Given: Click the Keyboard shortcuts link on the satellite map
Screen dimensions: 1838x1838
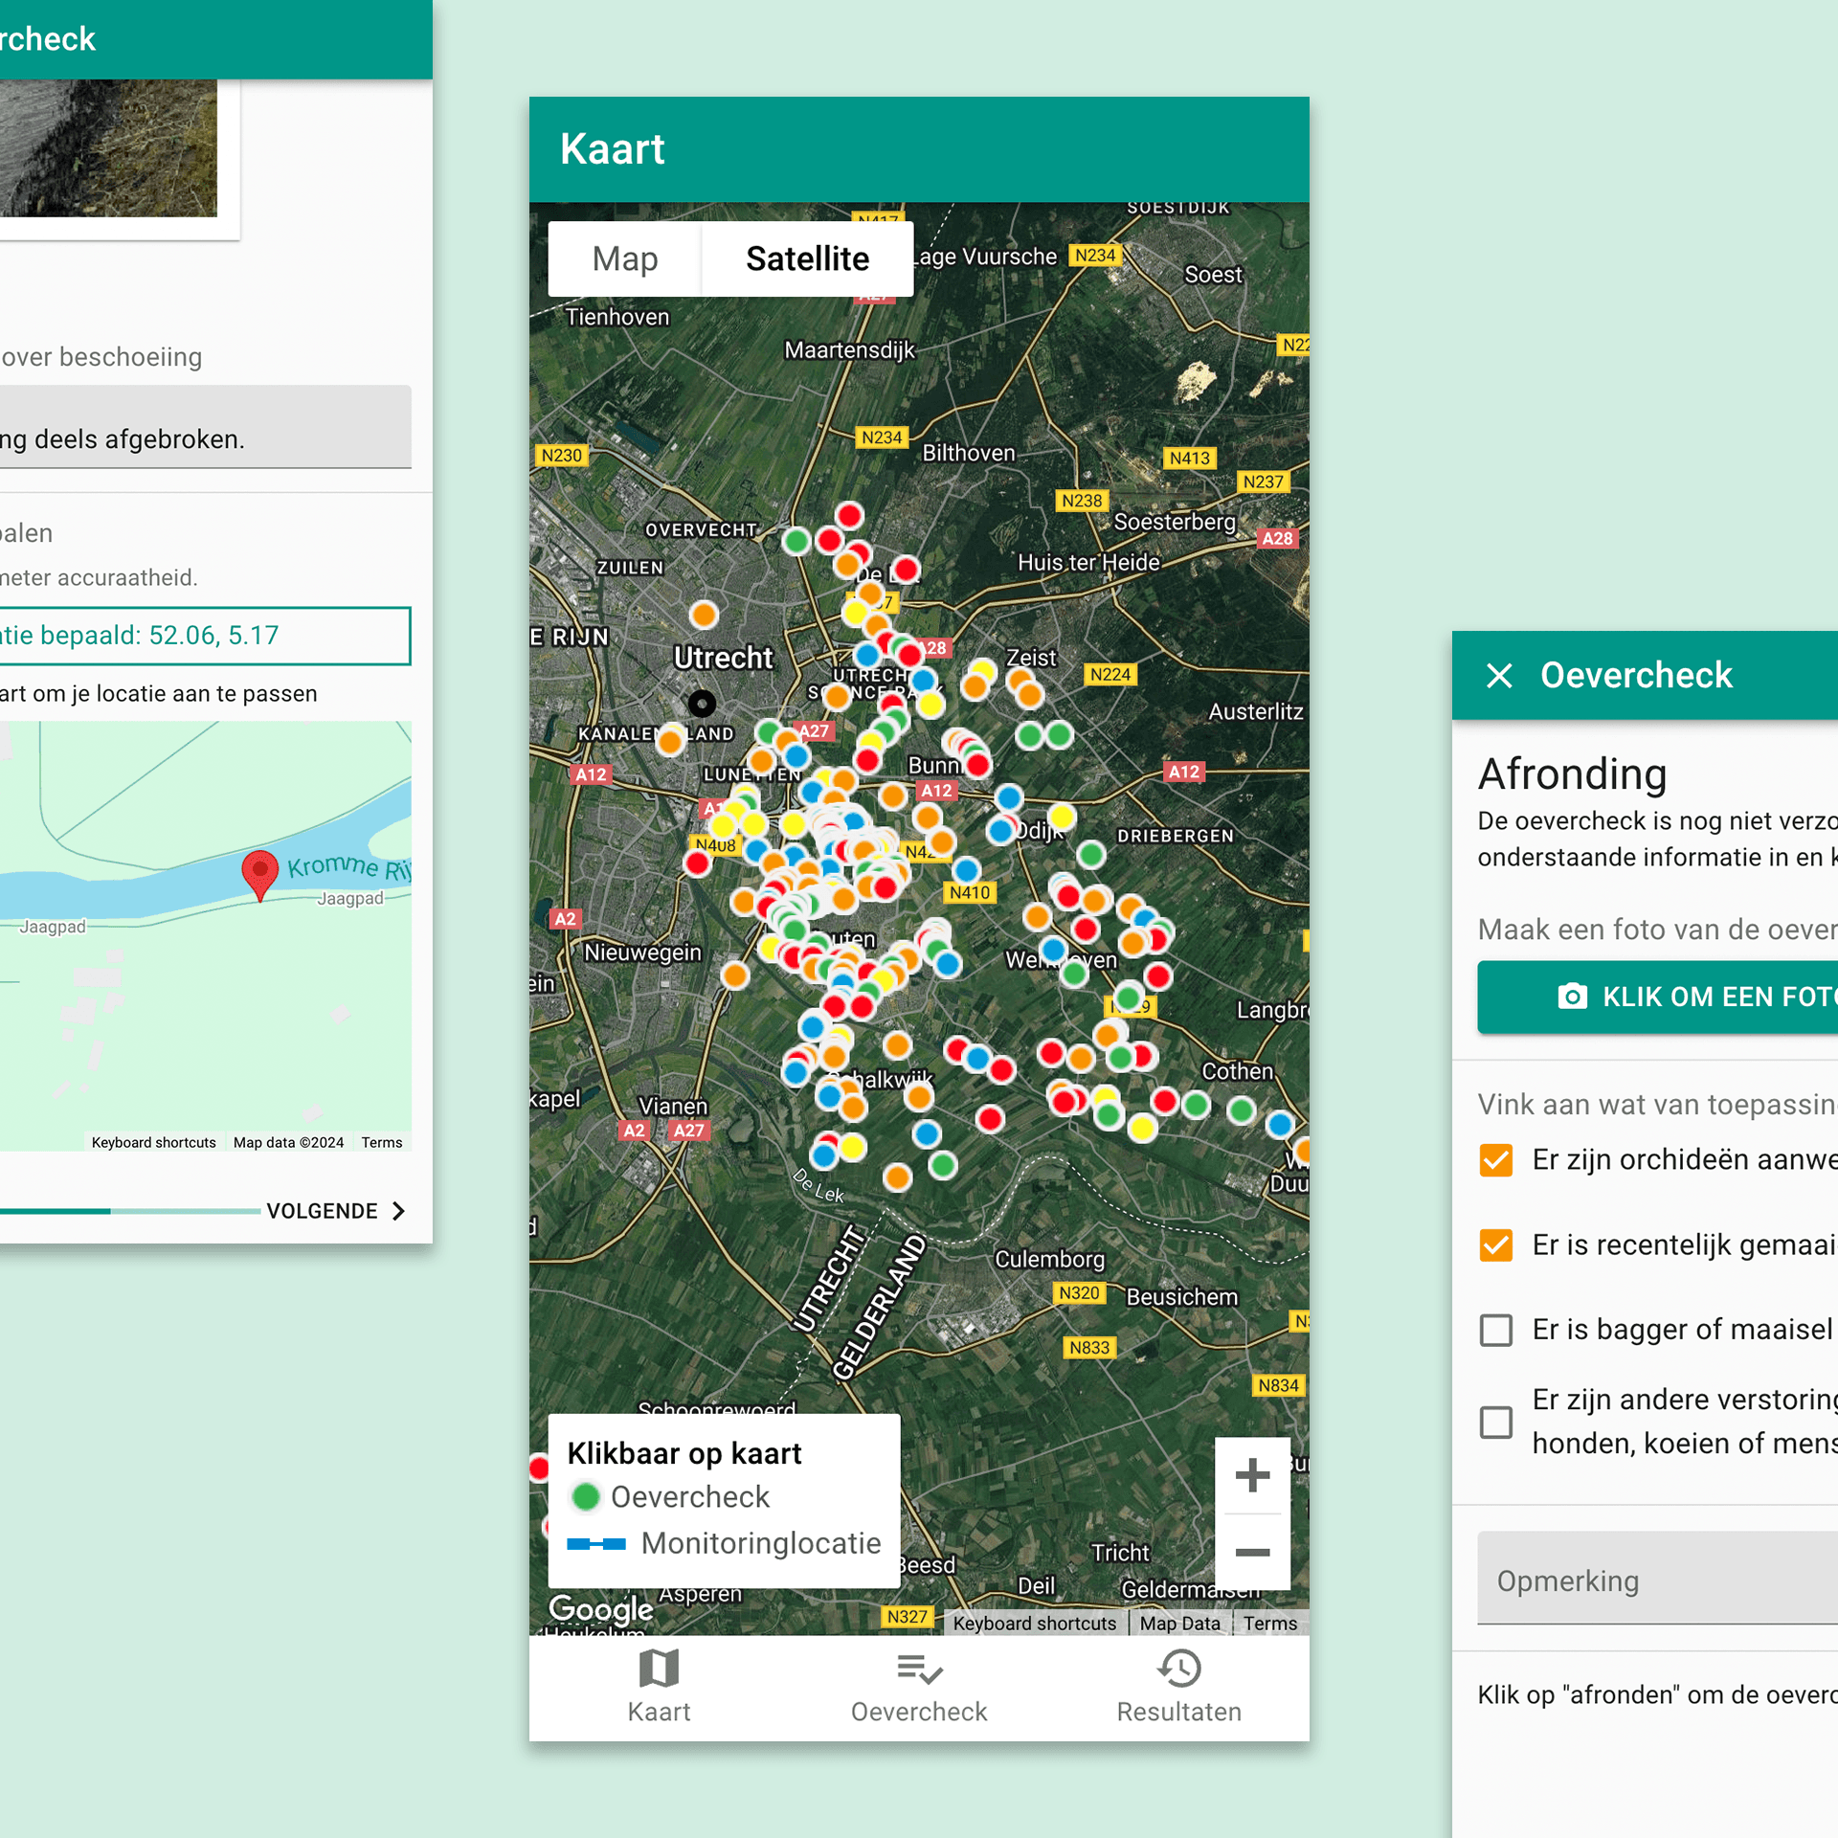Looking at the screenshot, I should pyautogui.click(x=1034, y=1624).
